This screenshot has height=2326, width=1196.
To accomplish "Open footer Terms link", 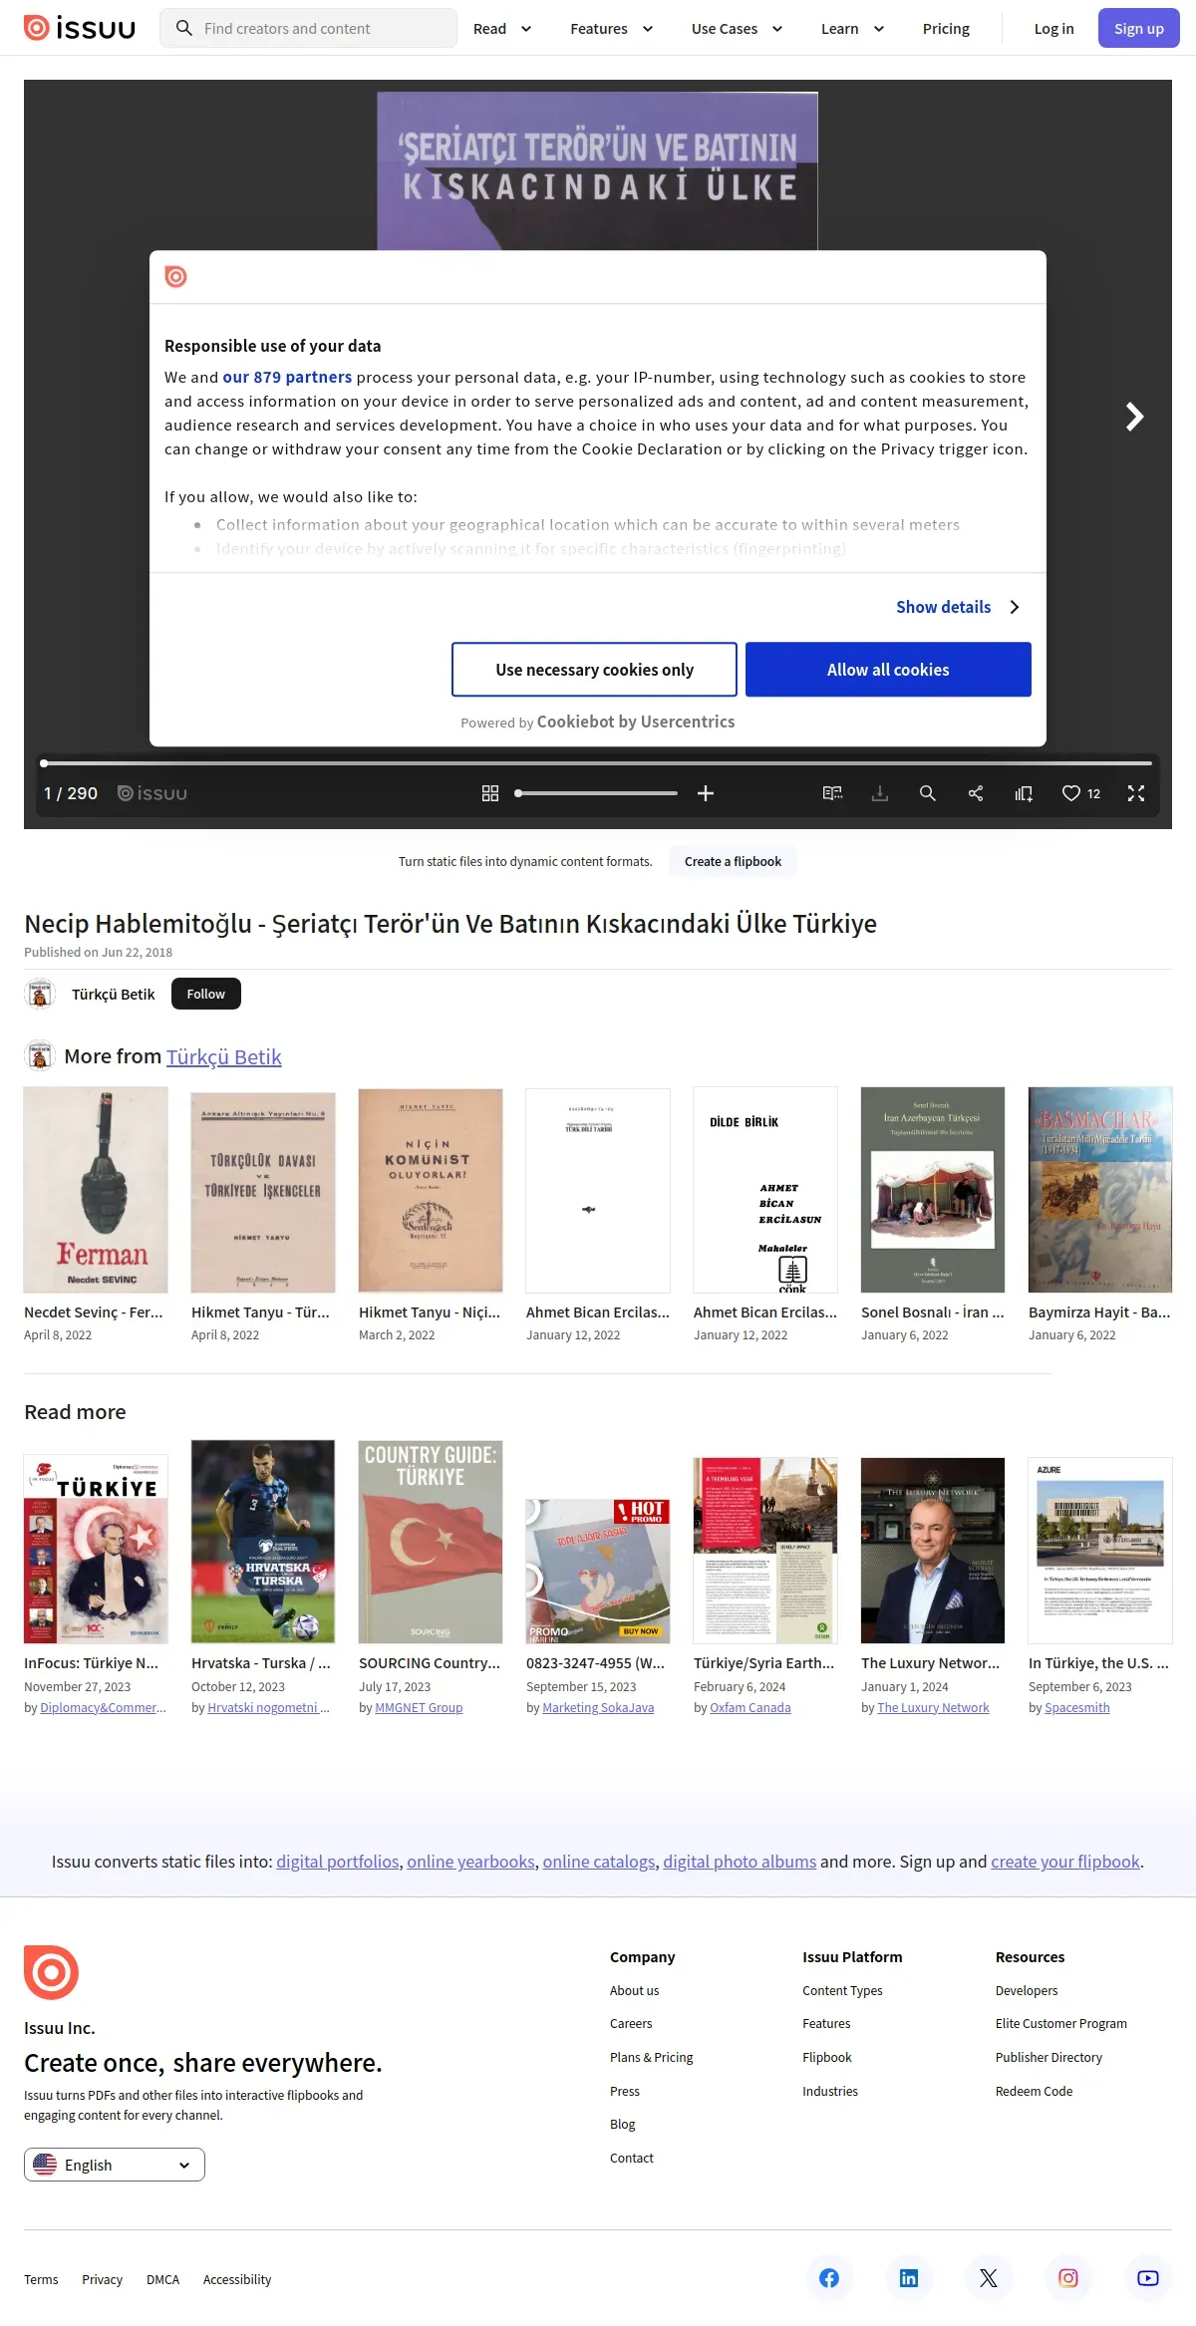I will click(41, 2279).
